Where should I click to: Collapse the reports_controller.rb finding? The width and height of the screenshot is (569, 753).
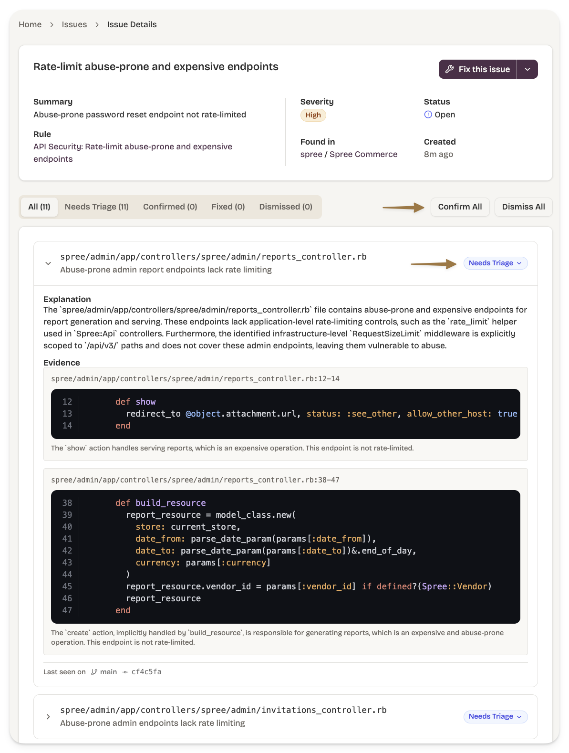[x=48, y=263]
